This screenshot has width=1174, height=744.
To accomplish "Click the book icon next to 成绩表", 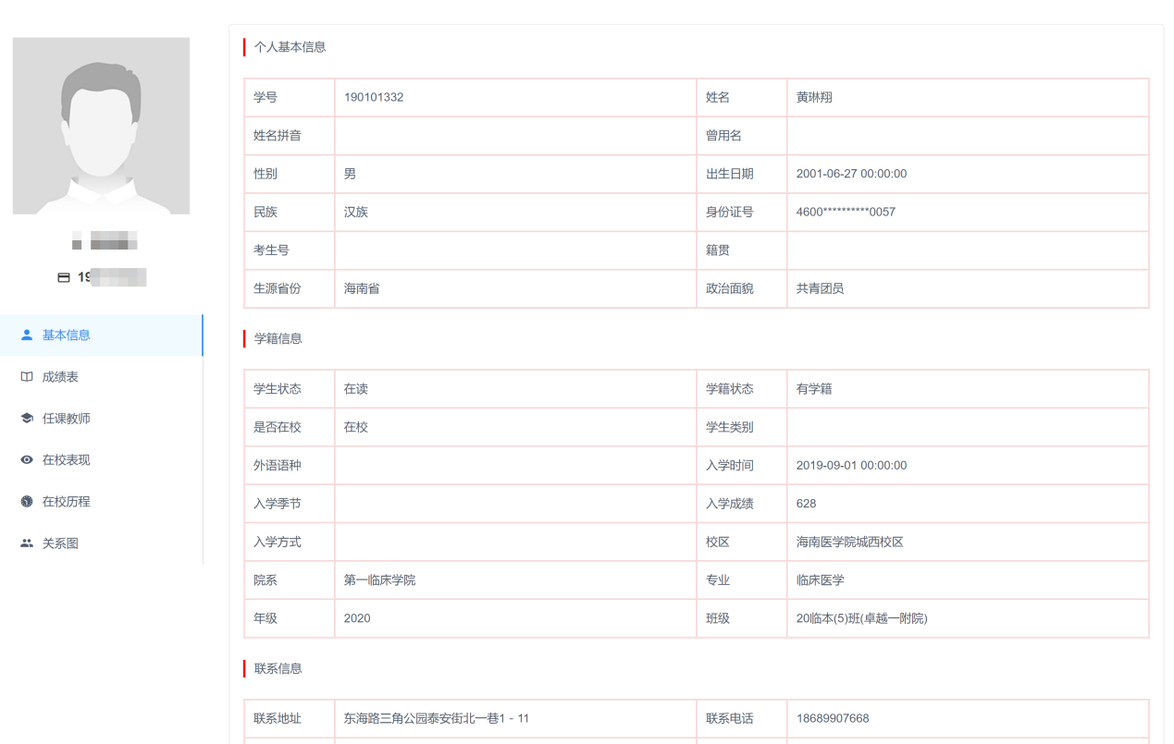I will click(x=26, y=376).
